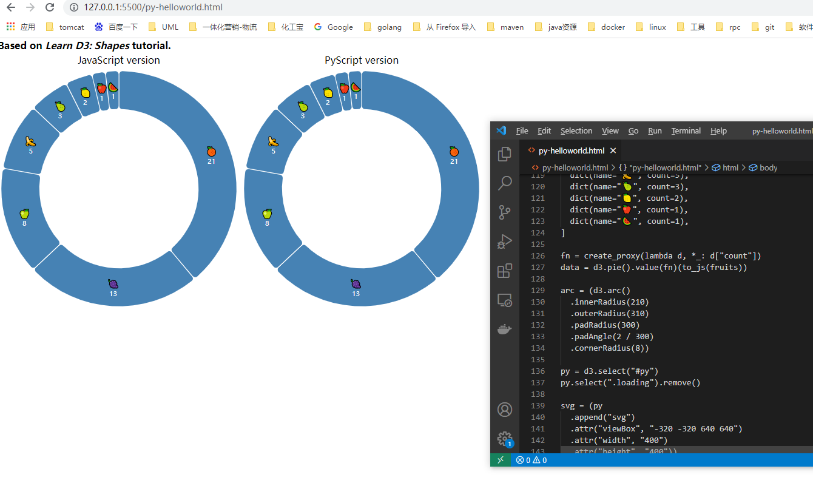Open the 化工宝 bookmark folder
The image size is (813, 483).
click(286, 27)
